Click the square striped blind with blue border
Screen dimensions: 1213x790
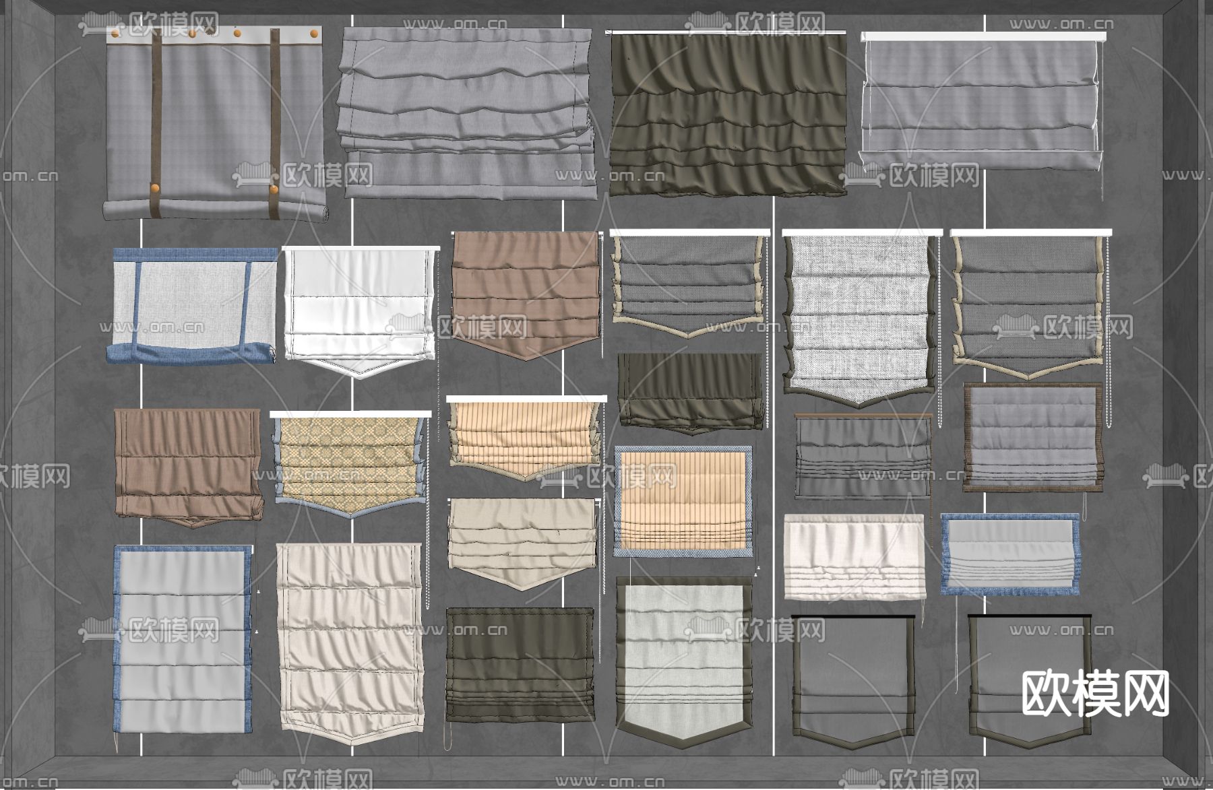683,500
